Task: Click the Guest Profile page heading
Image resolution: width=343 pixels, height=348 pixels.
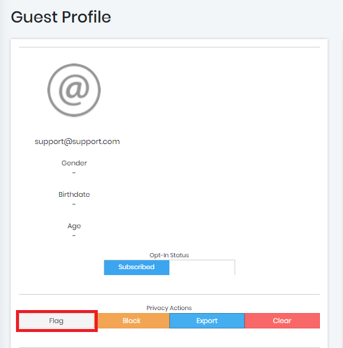Action: pyautogui.click(x=61, y=17)
